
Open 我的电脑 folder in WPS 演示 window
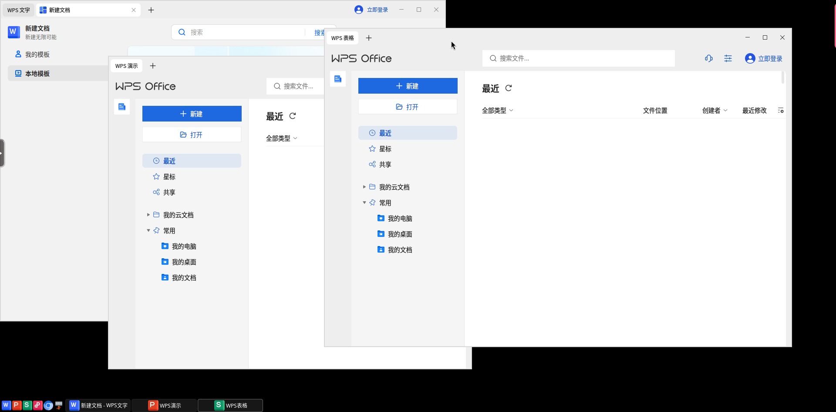(179, 246)
